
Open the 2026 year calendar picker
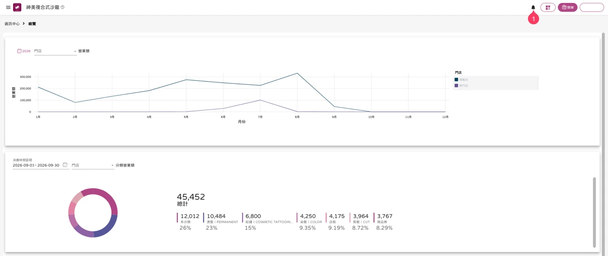coord(24,51)
